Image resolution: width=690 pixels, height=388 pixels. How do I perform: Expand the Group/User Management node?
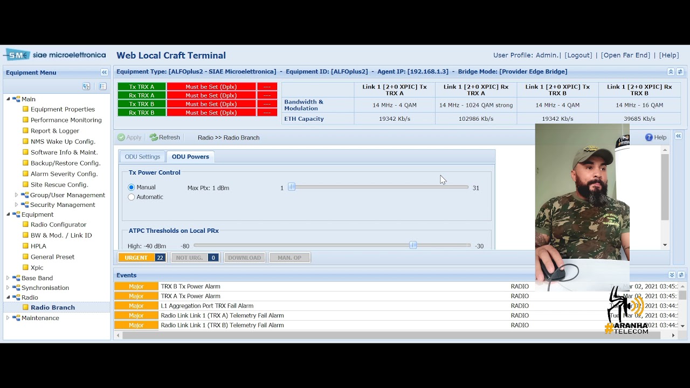click(x=16, y=195)
